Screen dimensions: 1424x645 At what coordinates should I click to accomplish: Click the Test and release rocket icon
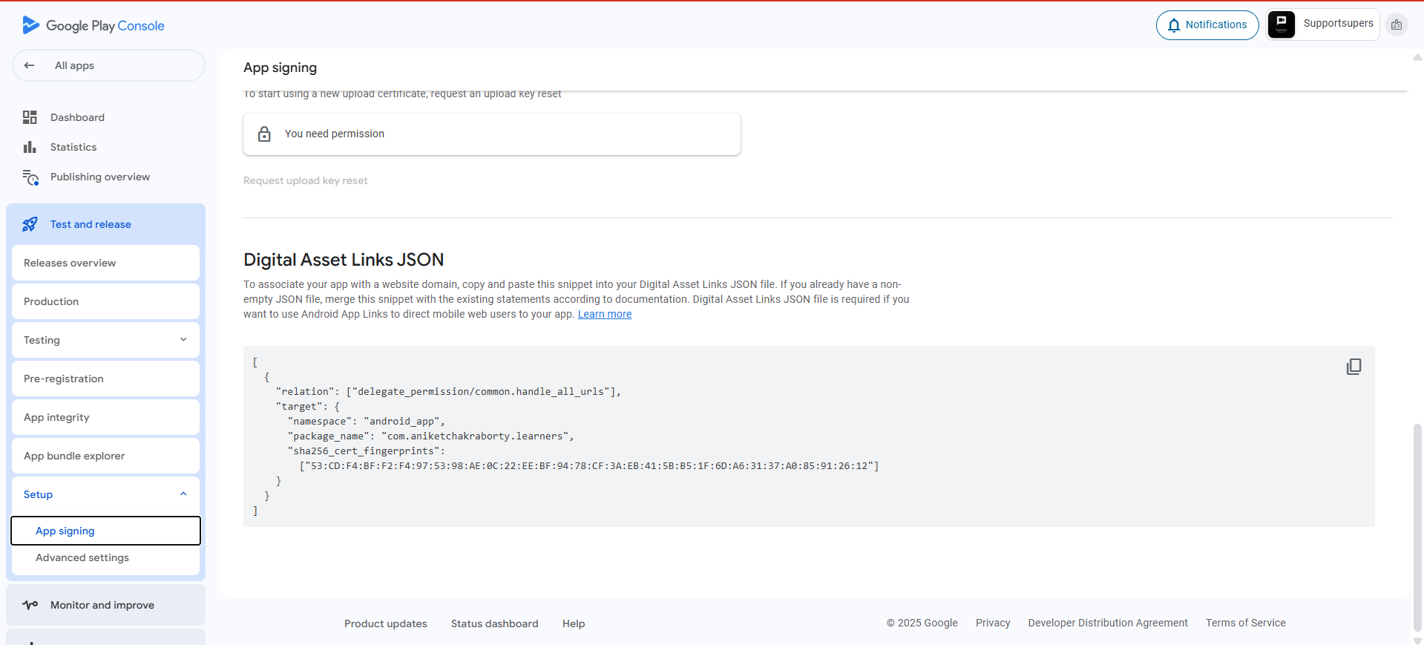click(x=30, y=224)
